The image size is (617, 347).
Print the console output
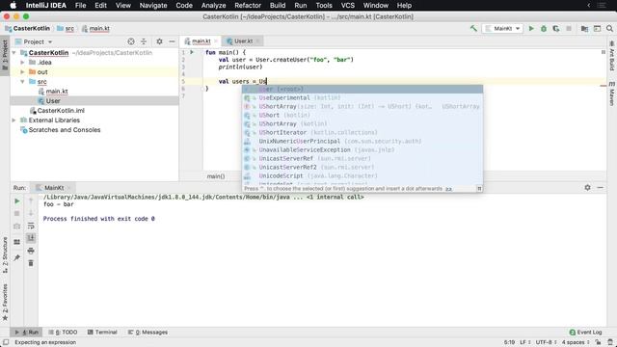click(x=31, y=251)
